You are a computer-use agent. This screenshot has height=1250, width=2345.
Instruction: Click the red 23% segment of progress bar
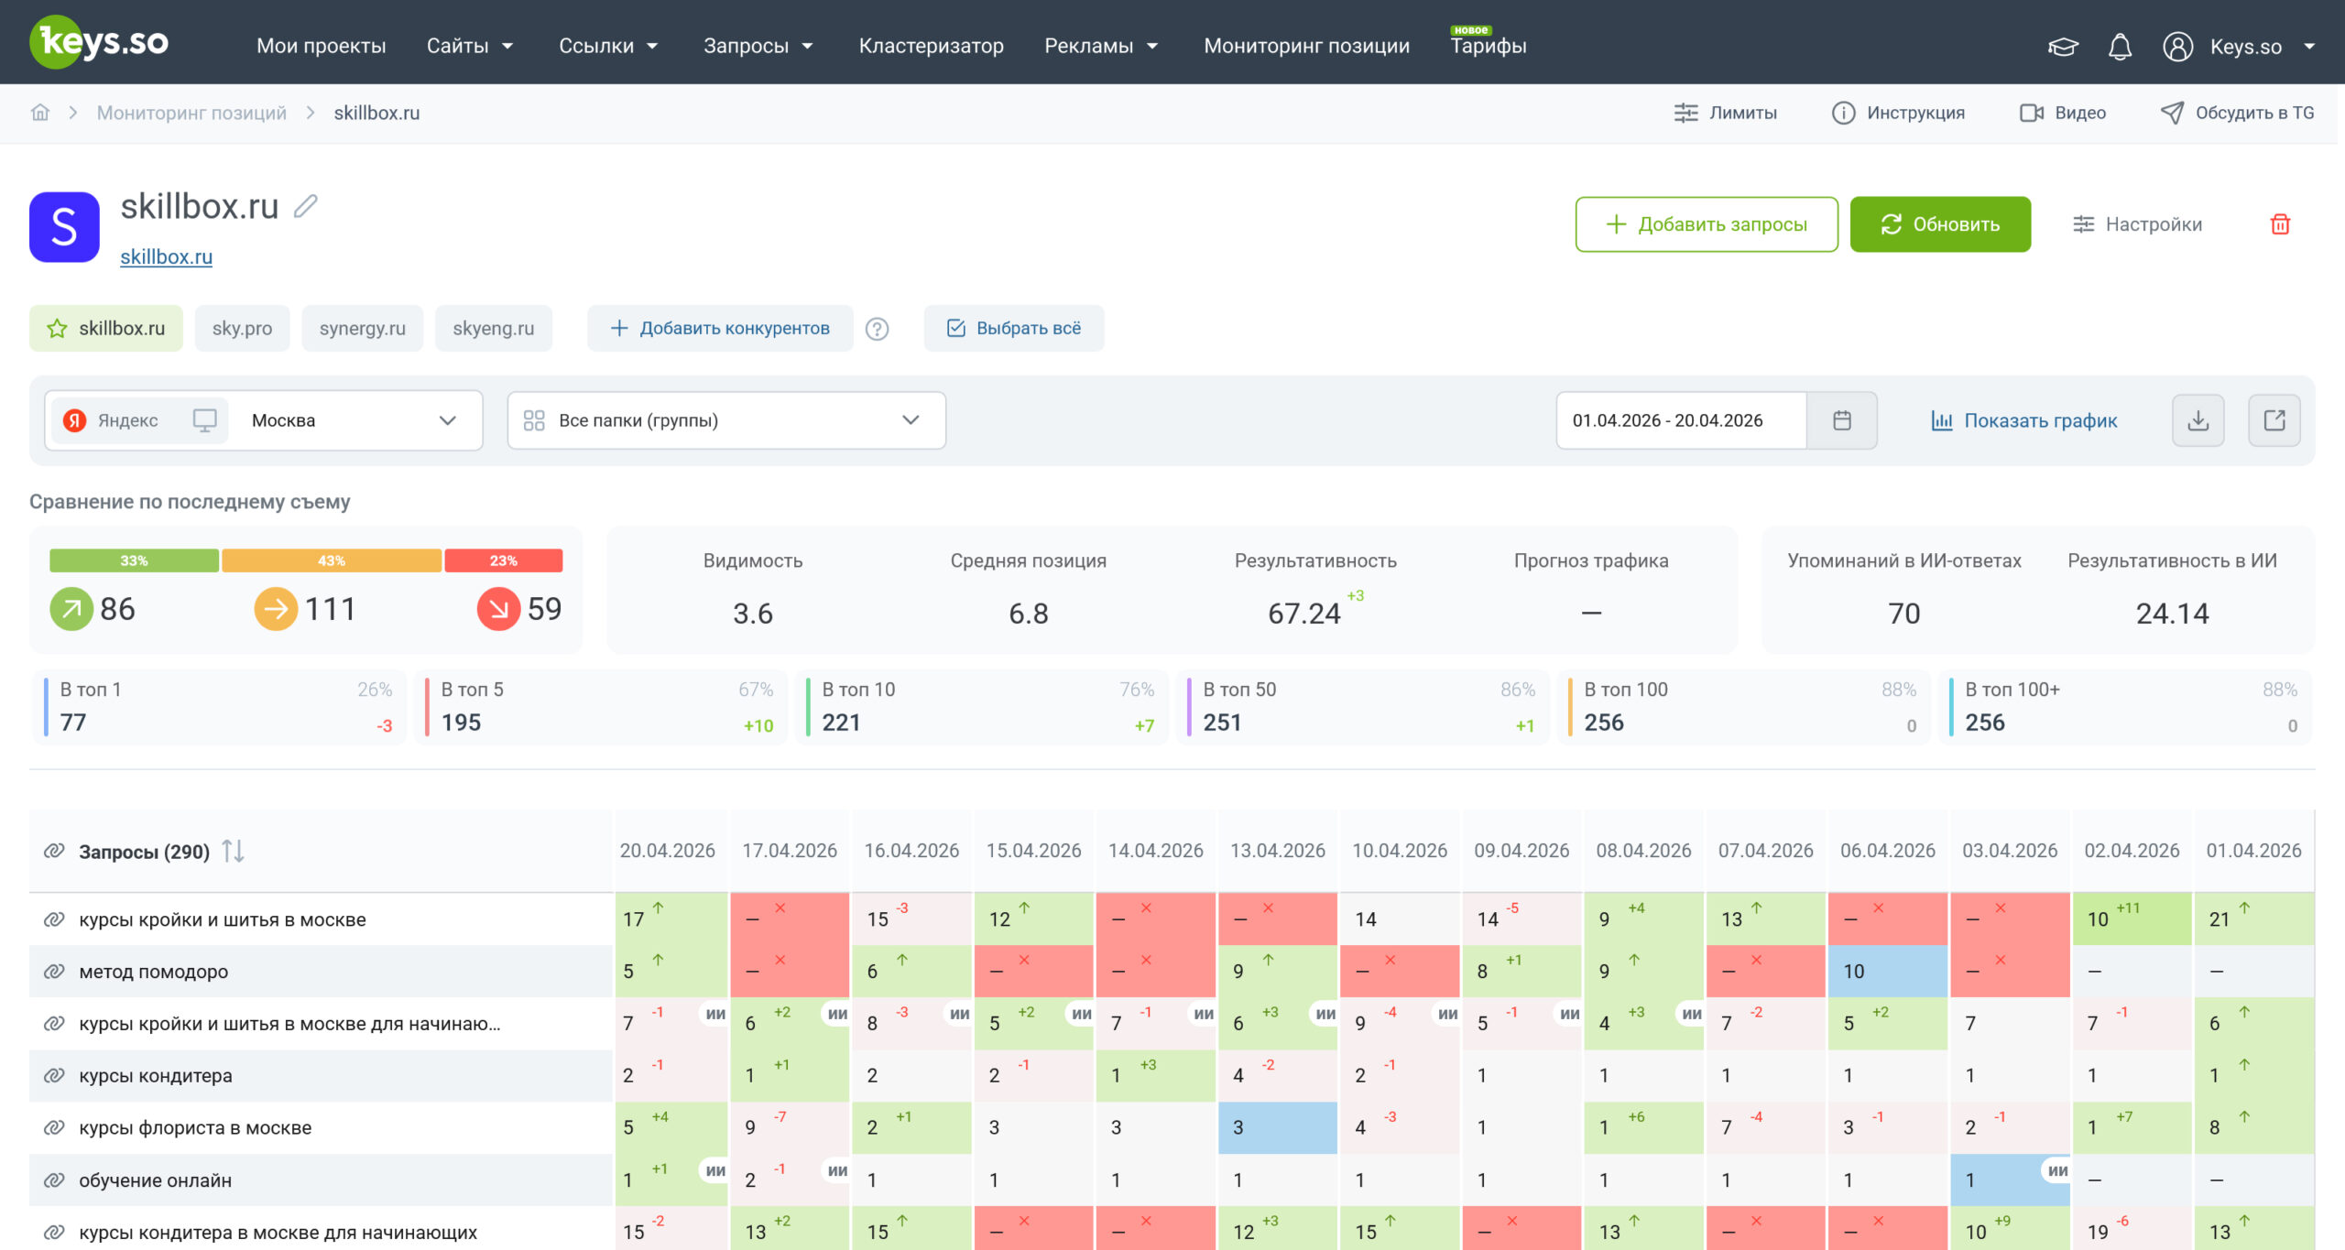504,560
